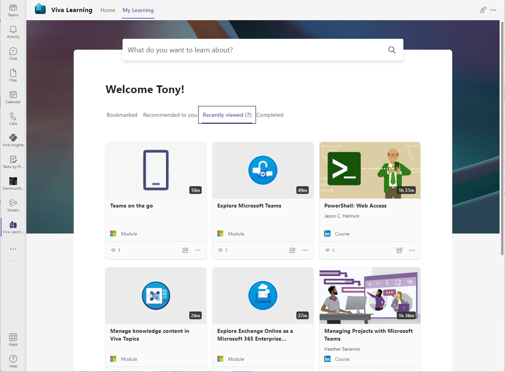The width and height of the screenshot is (505, 372).
Task: Open more options on PowerShell course card
Action: [412, 250]
